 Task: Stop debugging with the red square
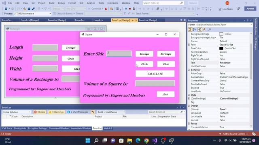(130, 9)
